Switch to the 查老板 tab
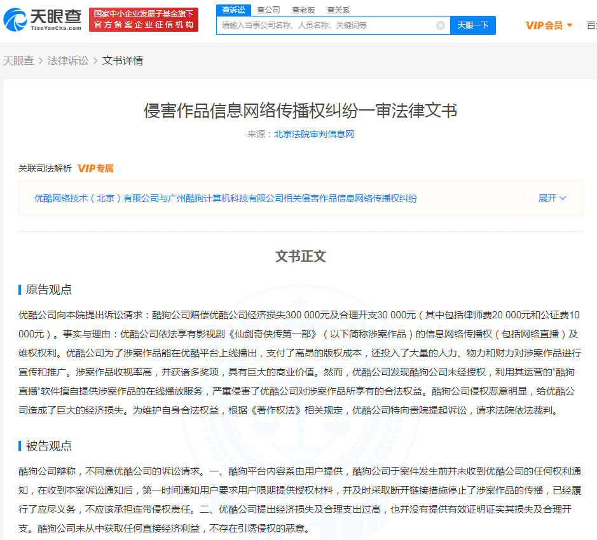 (303, 10)
